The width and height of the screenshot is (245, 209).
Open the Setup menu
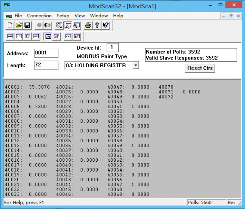tap(63, 16)
